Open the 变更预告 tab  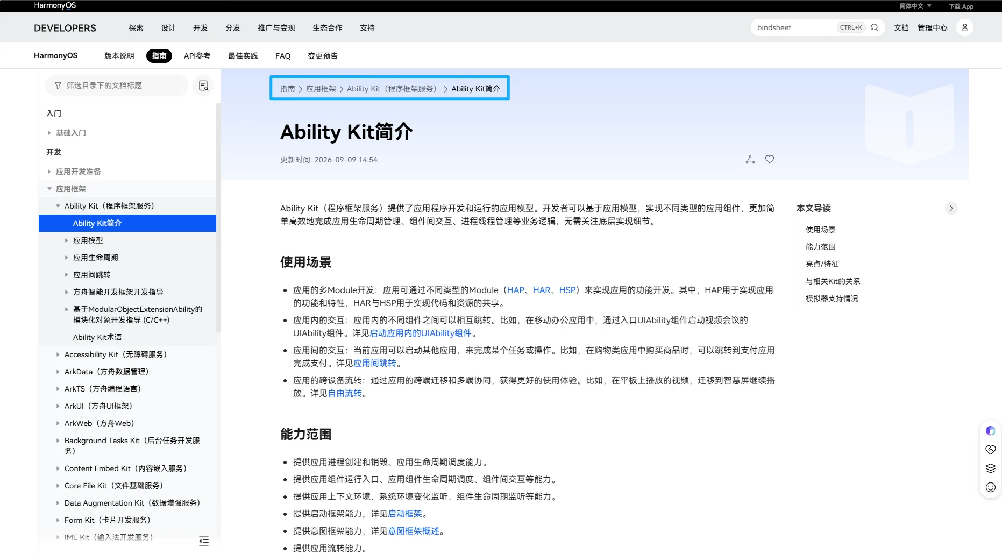click(x=323, y=56)
